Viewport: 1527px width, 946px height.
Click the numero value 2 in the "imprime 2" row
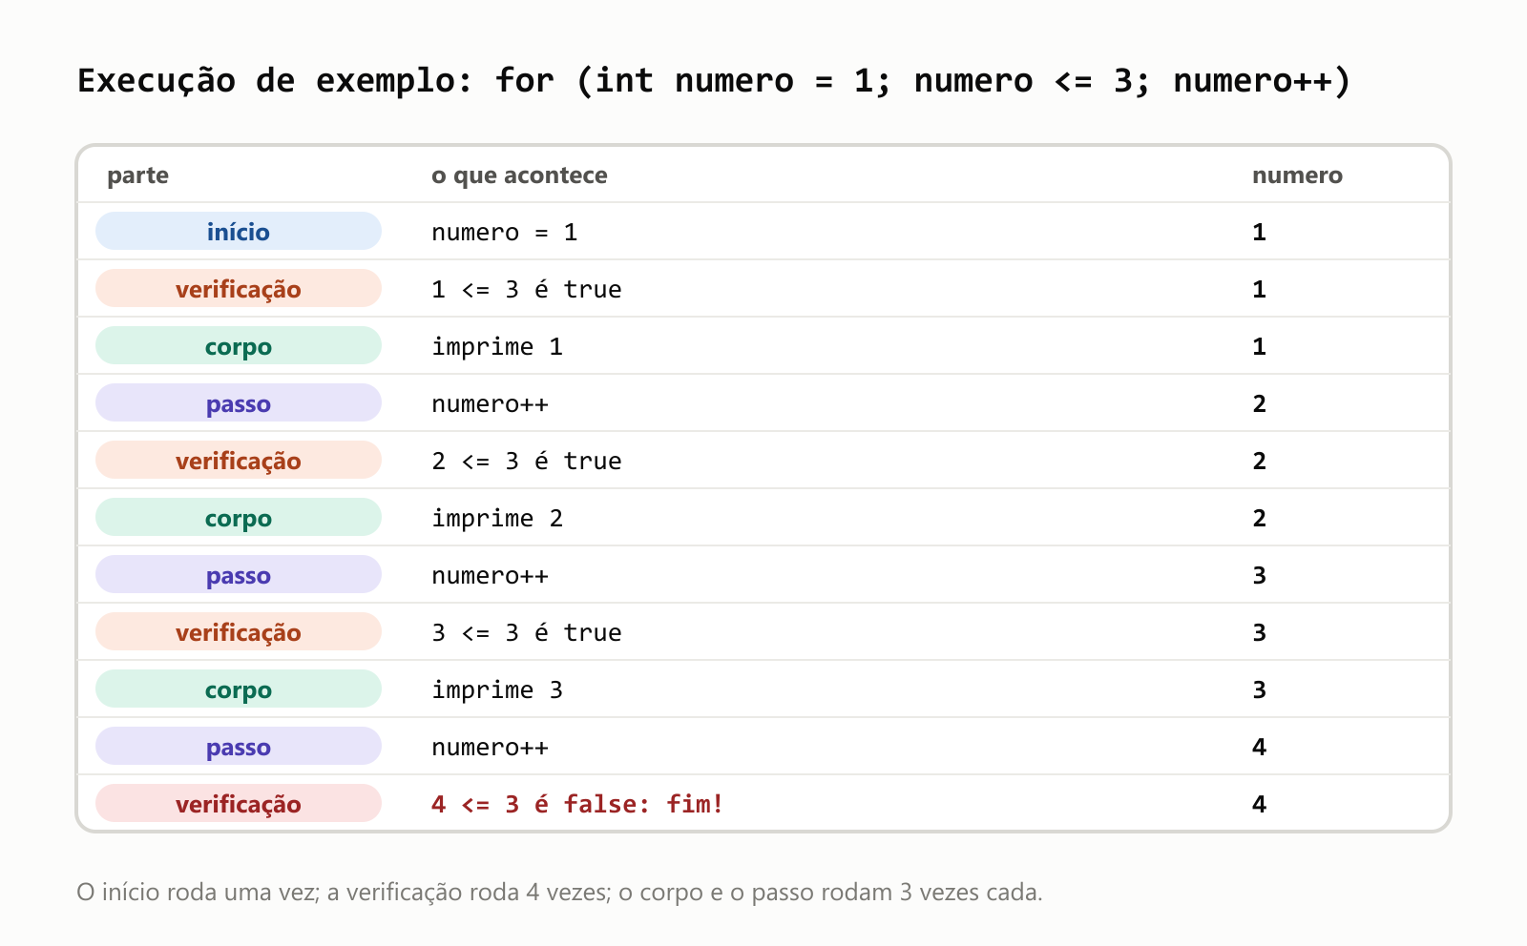(1259, 518)
